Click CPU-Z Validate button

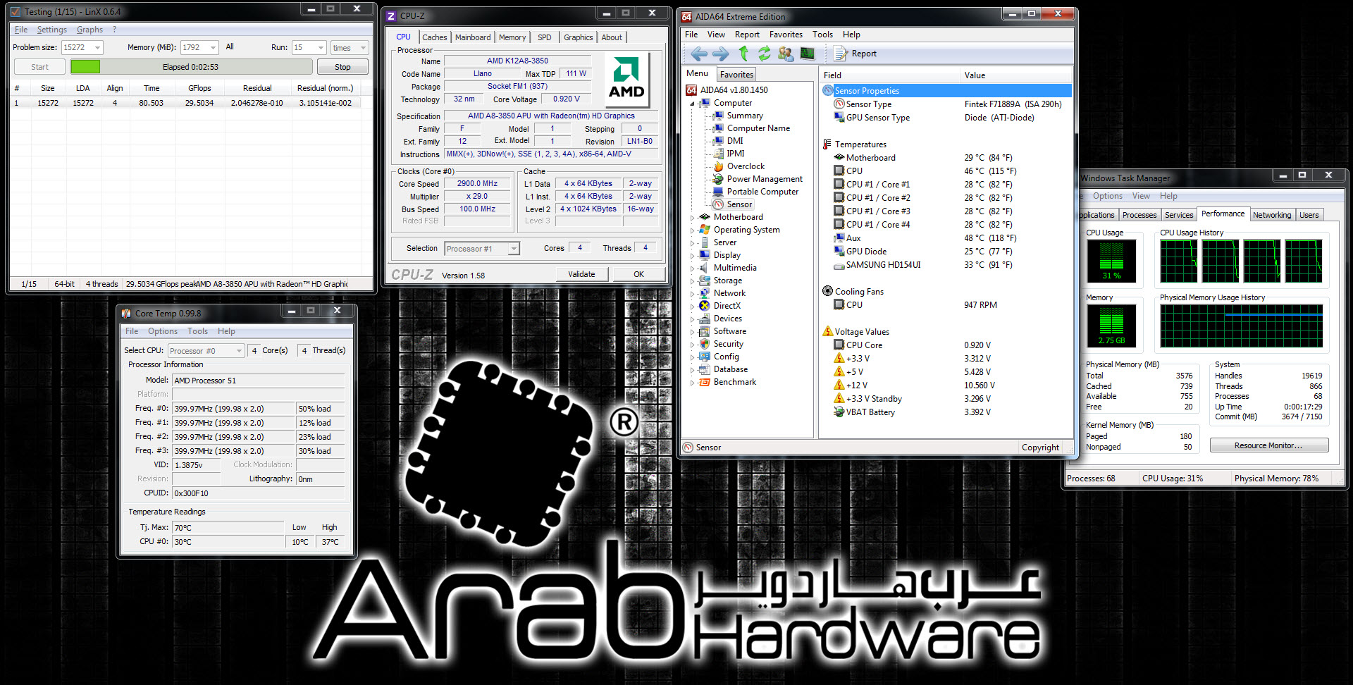pos(581,274)
